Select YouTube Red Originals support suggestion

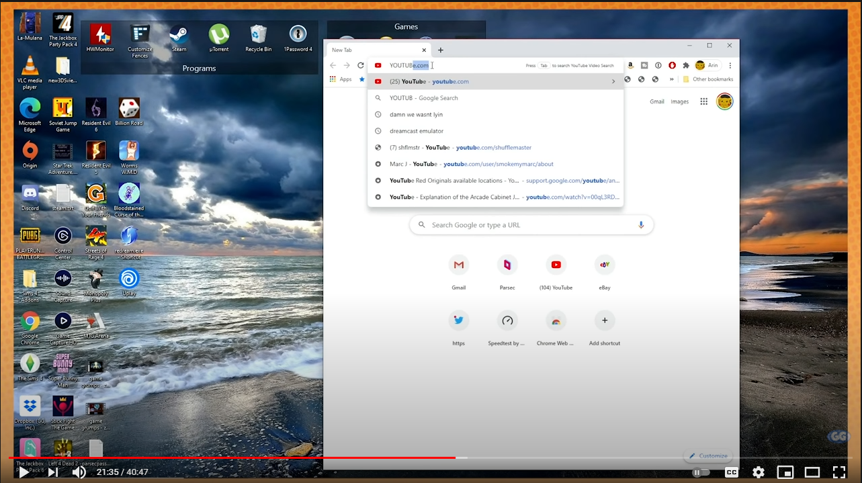(496, 180)
